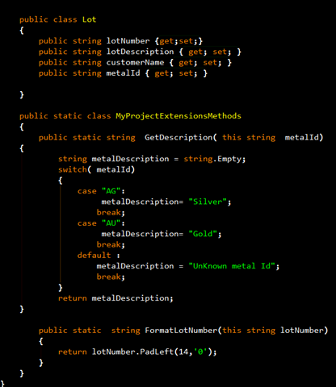The height and width of the screenshot is (387, 336).
Task: Click the '0' character literal
Action: coord(200,352)
